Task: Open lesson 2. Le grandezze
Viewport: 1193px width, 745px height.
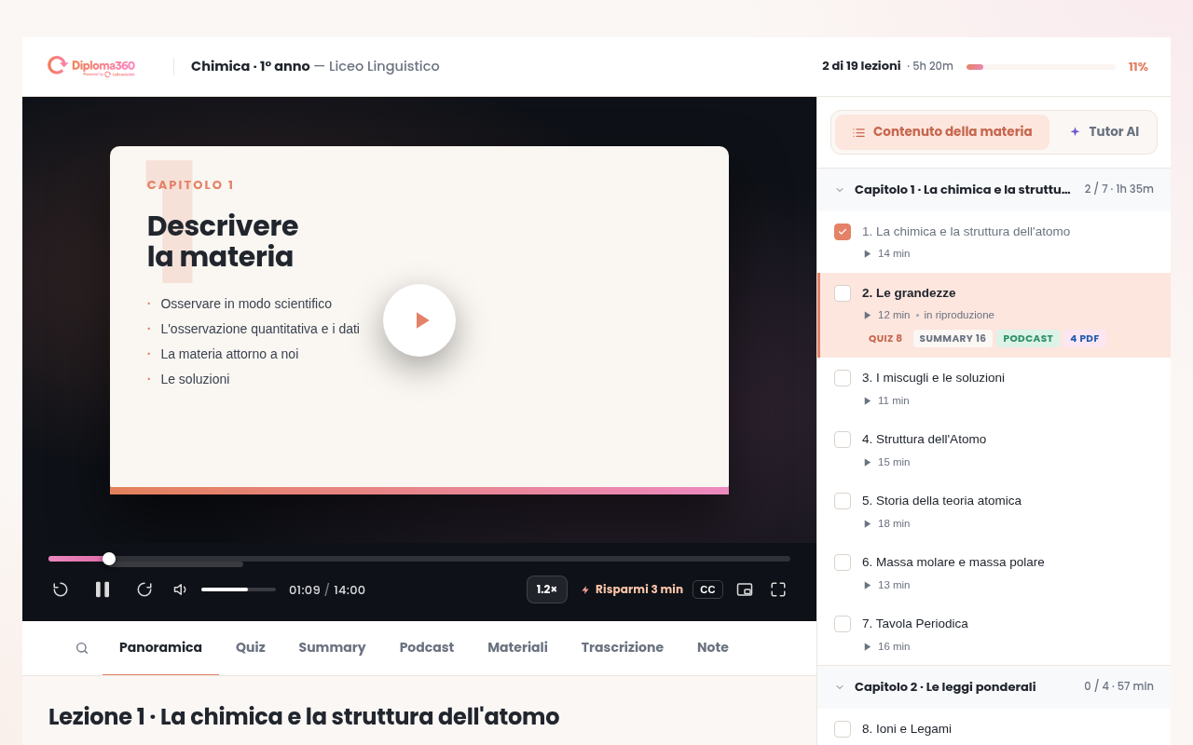Action: click(909, 293)
